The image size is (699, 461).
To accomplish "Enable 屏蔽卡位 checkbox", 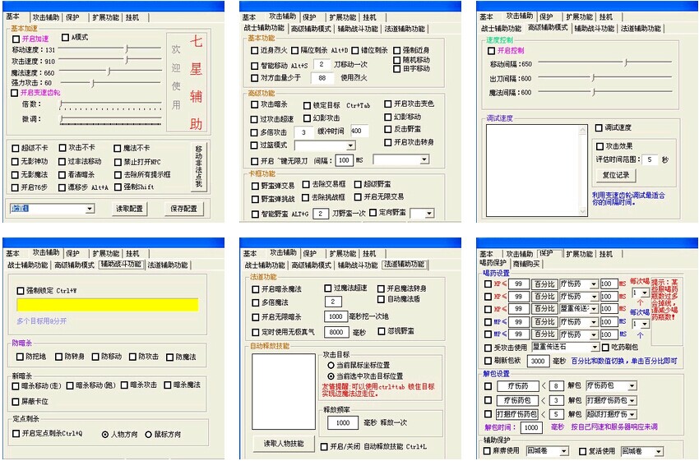I will pyautogui.click(x=16, y=402).
